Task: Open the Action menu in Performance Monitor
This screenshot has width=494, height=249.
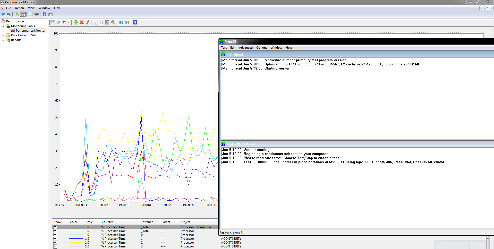Action: 19,8
